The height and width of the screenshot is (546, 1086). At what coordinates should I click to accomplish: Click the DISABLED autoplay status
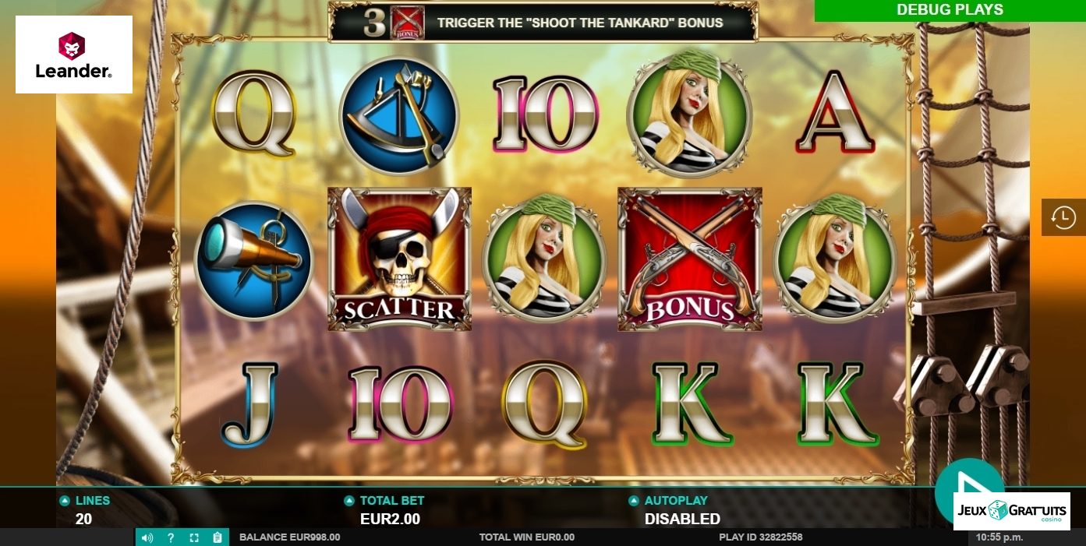pyautogui.click(x=682, y=519)
